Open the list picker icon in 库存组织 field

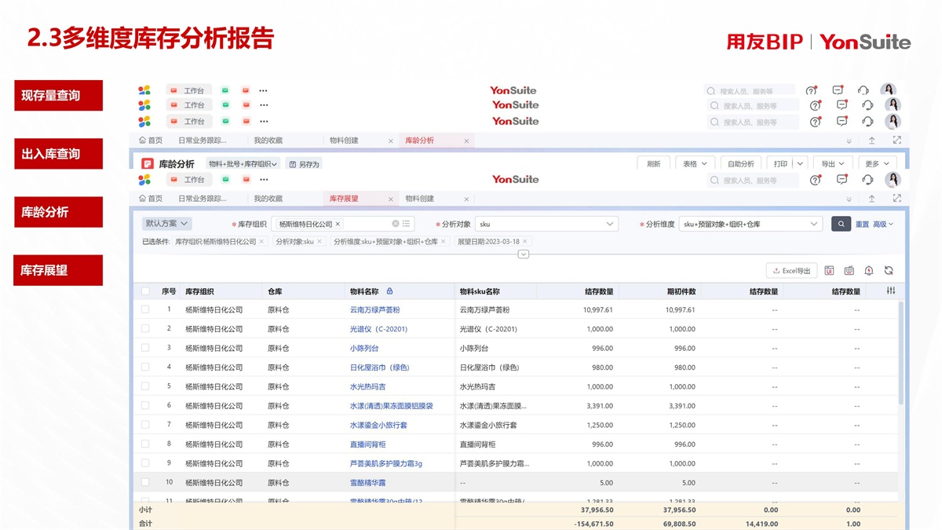click(407, 224)
